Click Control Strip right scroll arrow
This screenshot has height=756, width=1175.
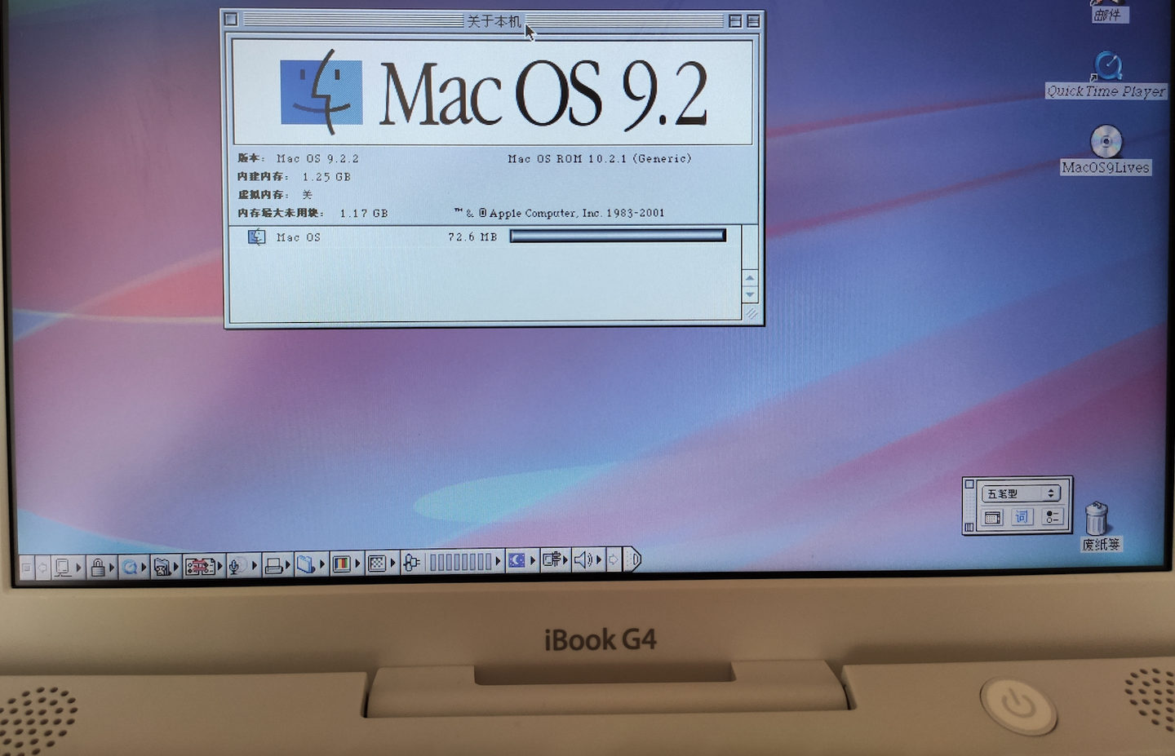point(614,559)
